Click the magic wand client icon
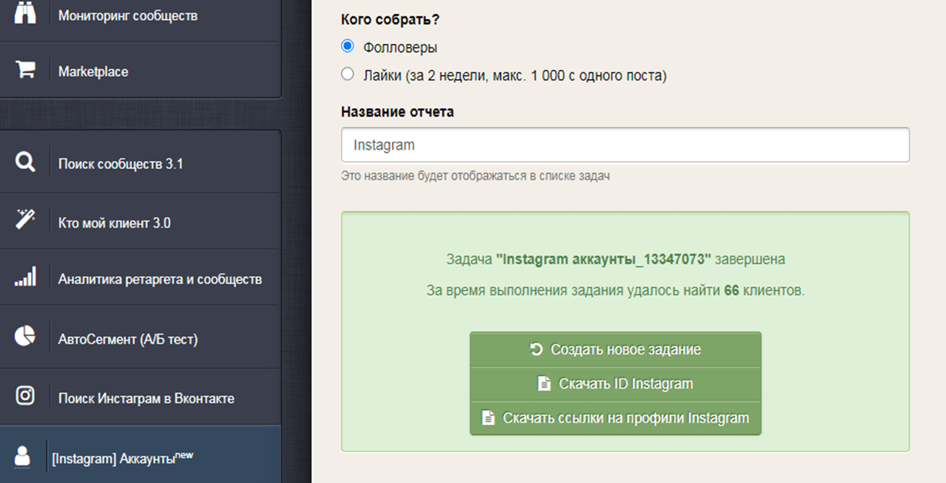The width and height of the screenshot is (946, 483). 25,220
